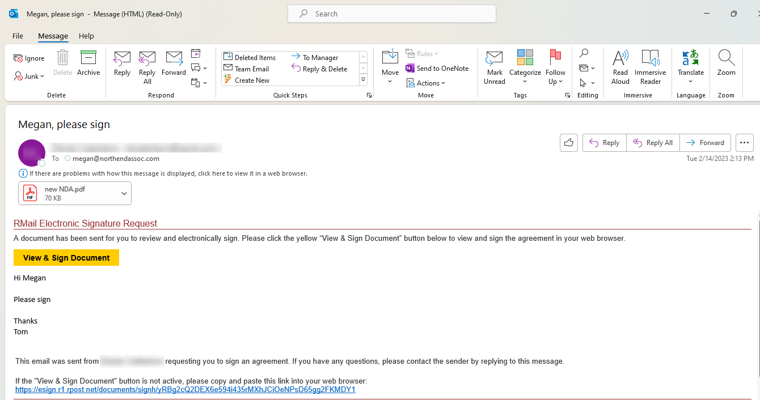This screenshot has width=760, height=400.
Task: Click the thumbs-up like button
Action: click(x=568, y=143)
